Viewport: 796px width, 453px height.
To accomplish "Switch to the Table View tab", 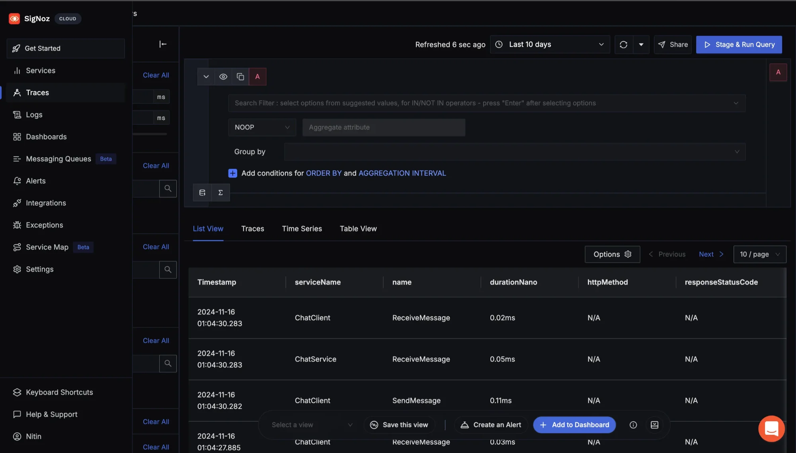I will click(x=358, y=228).
